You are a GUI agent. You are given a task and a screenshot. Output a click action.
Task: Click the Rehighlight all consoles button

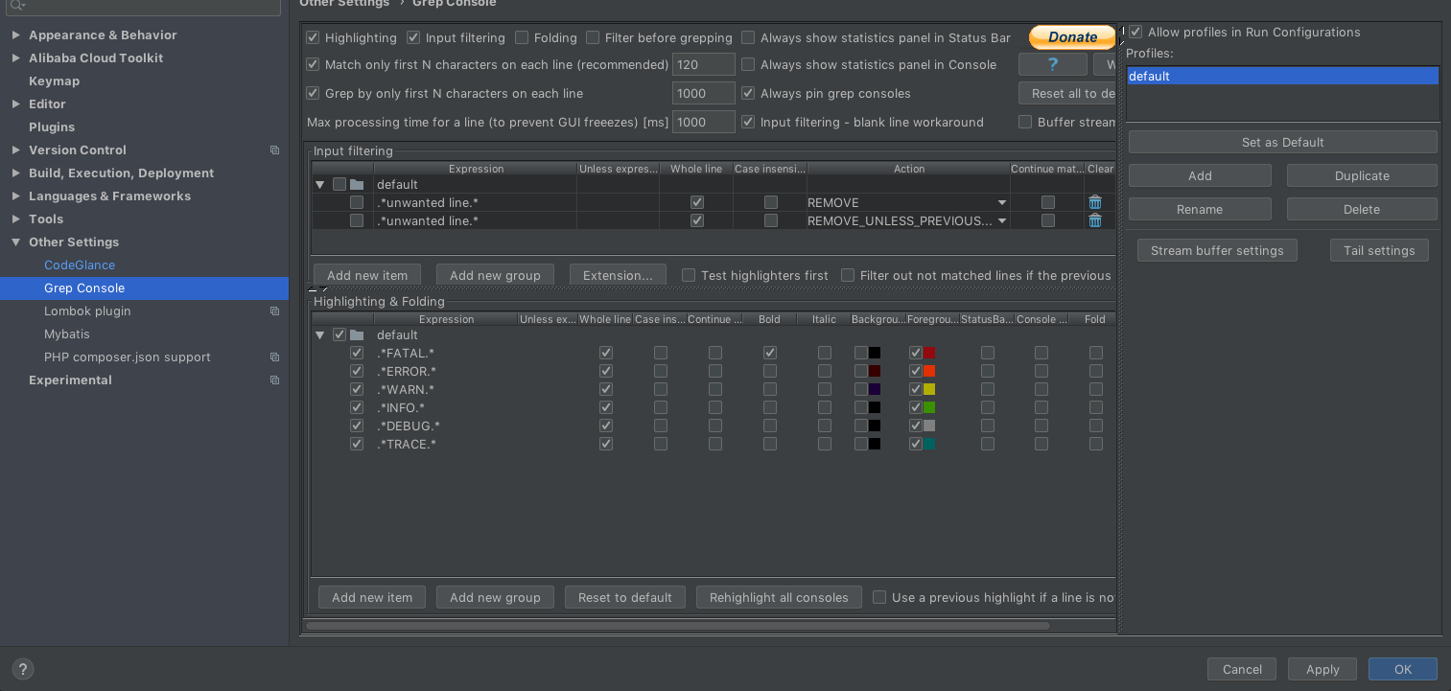pyautogui.click(x=778, y=597)
